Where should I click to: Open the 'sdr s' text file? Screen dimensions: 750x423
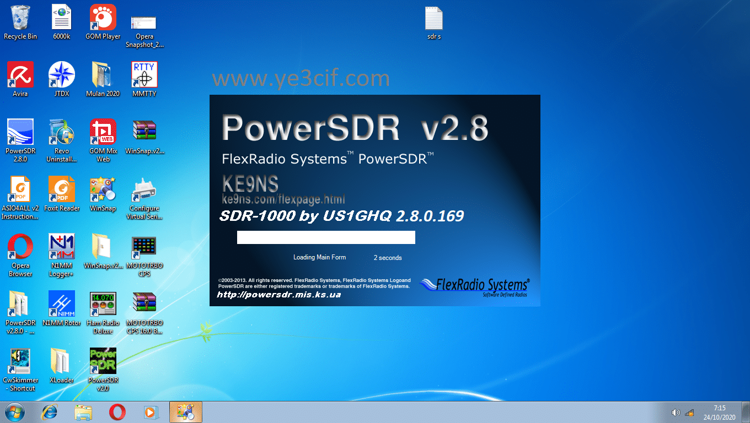click(x=434, y=23)
